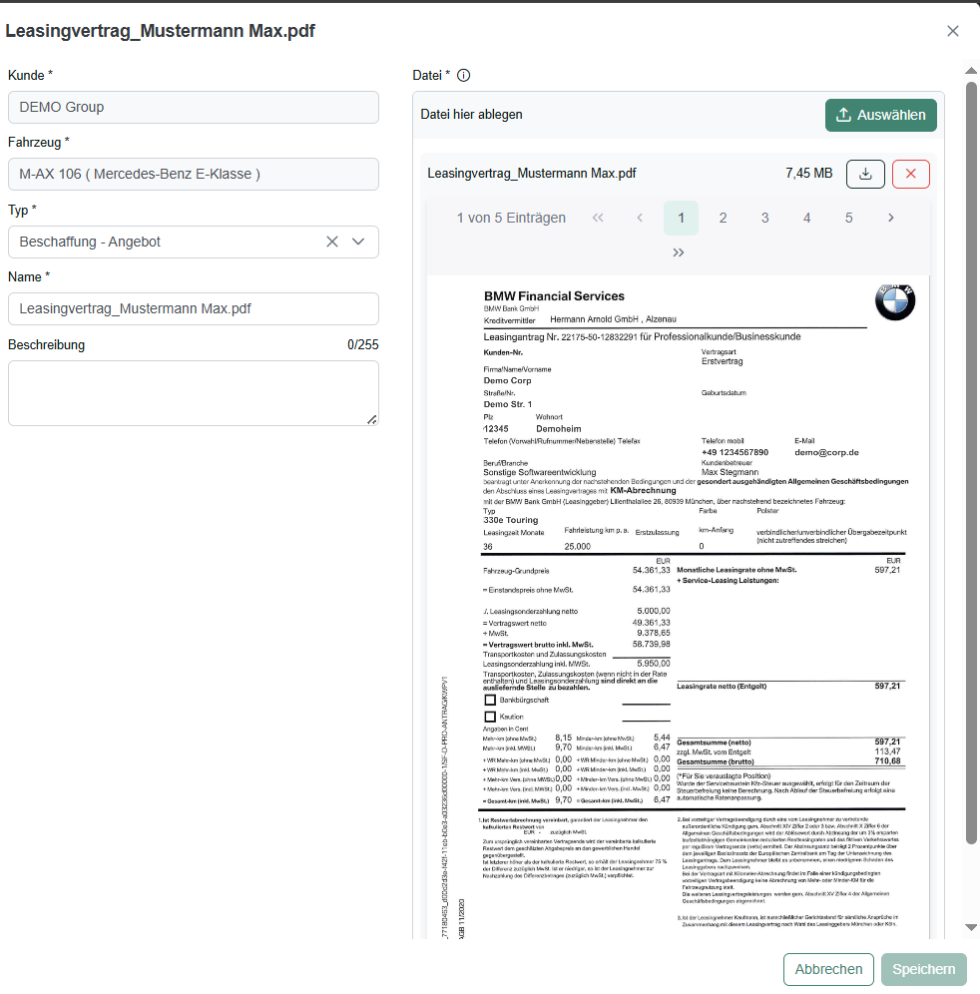Screen dimensions: 980x994
Task: Download the Leasingvertrag_Mustermann Max.pdf file
Action: tap(865, 174)
